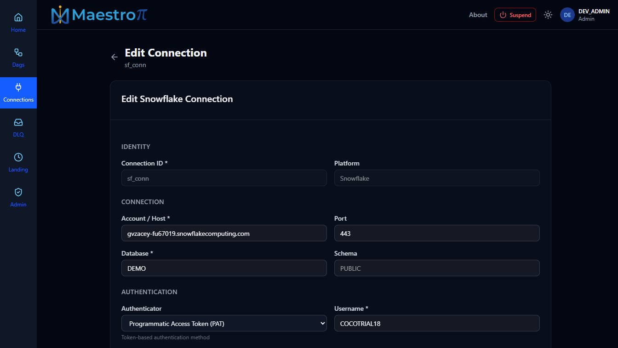
Task: Click the disabled Connection ID field
Action: click(224, 178)
